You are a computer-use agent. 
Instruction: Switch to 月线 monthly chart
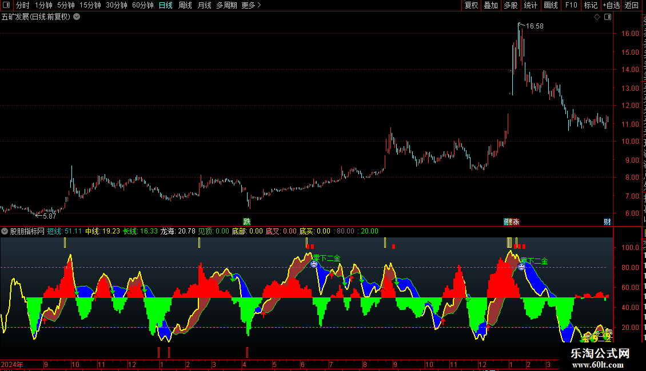204,5
